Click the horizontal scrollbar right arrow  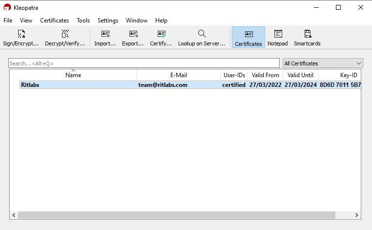click(x=356, y=215)
